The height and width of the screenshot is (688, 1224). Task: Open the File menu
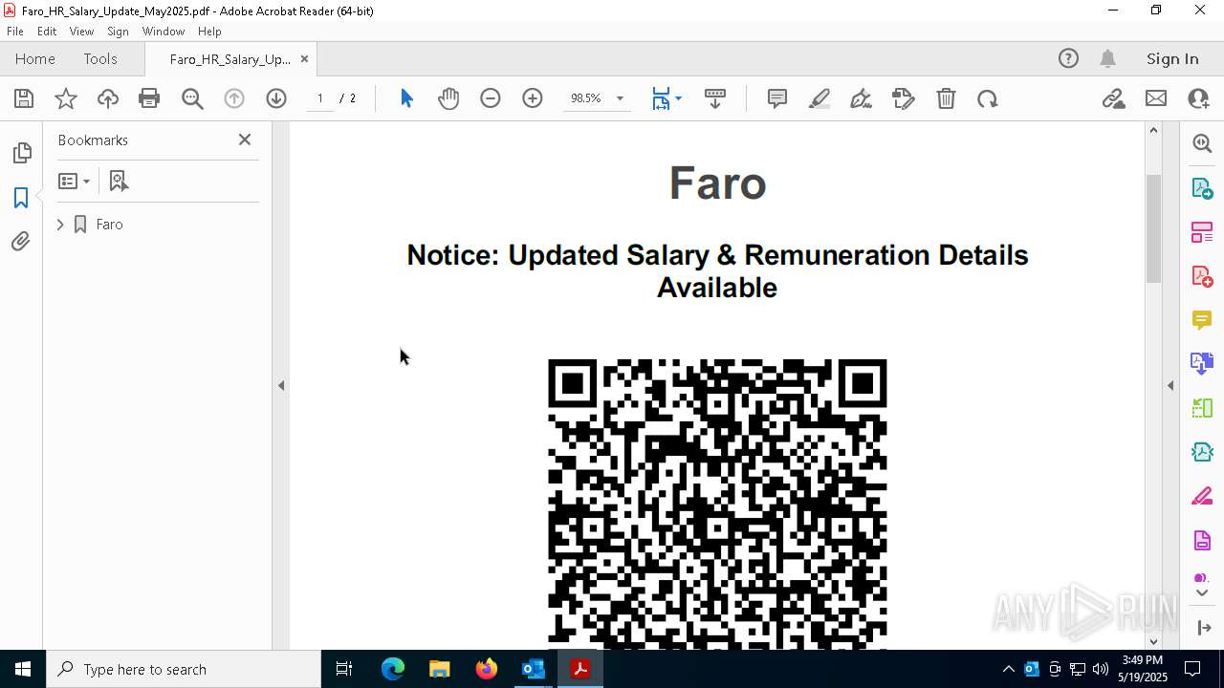point(15,32)
